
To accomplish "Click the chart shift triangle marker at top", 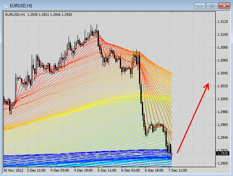I will (172, 13).
